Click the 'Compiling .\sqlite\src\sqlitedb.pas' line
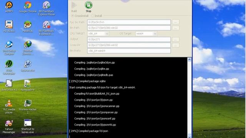The image size is (246, 138). pyautogui.click(x=94, y=75)
